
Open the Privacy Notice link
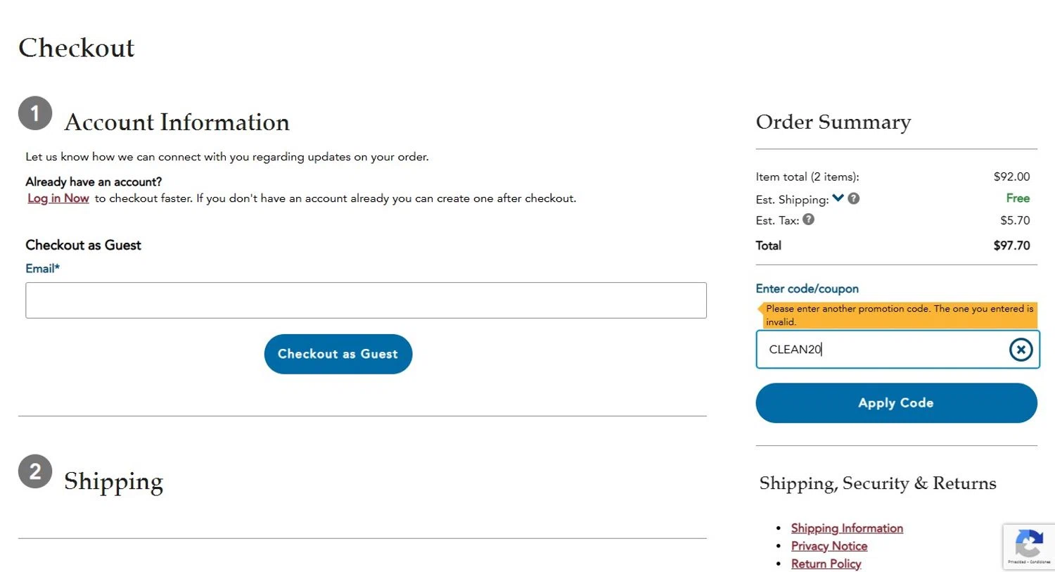click(829, 546)
